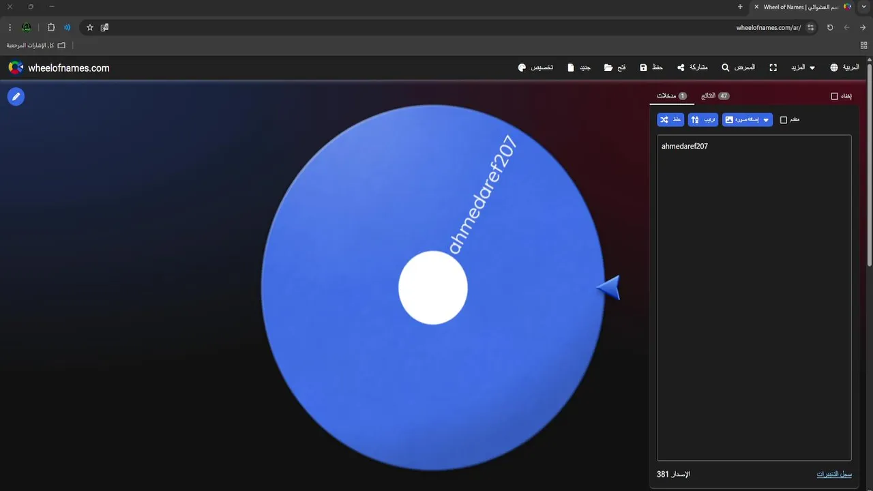Open the Customize (تخصيص) palette option
Viewport: 873px width, 491px height.
click(535, 68)
